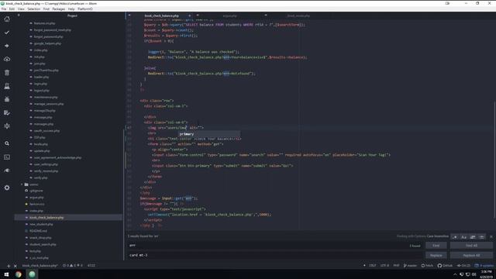Open the Packages menu
The width and height of the screenshot is (496, 279).
point(59,9)
